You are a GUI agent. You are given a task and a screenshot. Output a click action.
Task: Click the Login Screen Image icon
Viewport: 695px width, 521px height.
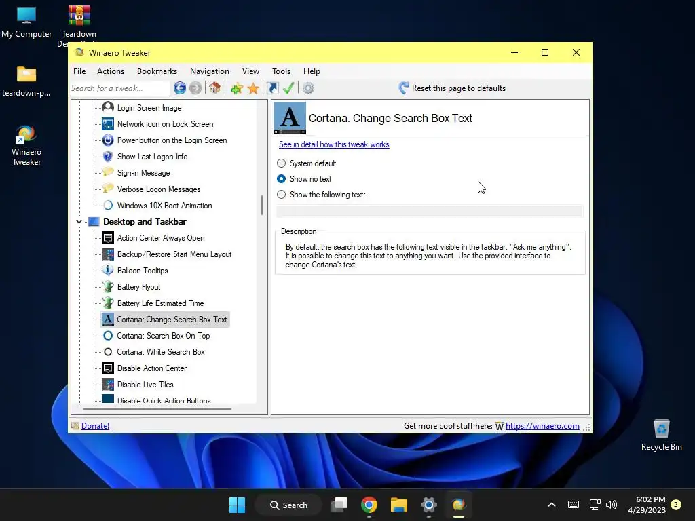pyautogui.click(x=108, y=108)
